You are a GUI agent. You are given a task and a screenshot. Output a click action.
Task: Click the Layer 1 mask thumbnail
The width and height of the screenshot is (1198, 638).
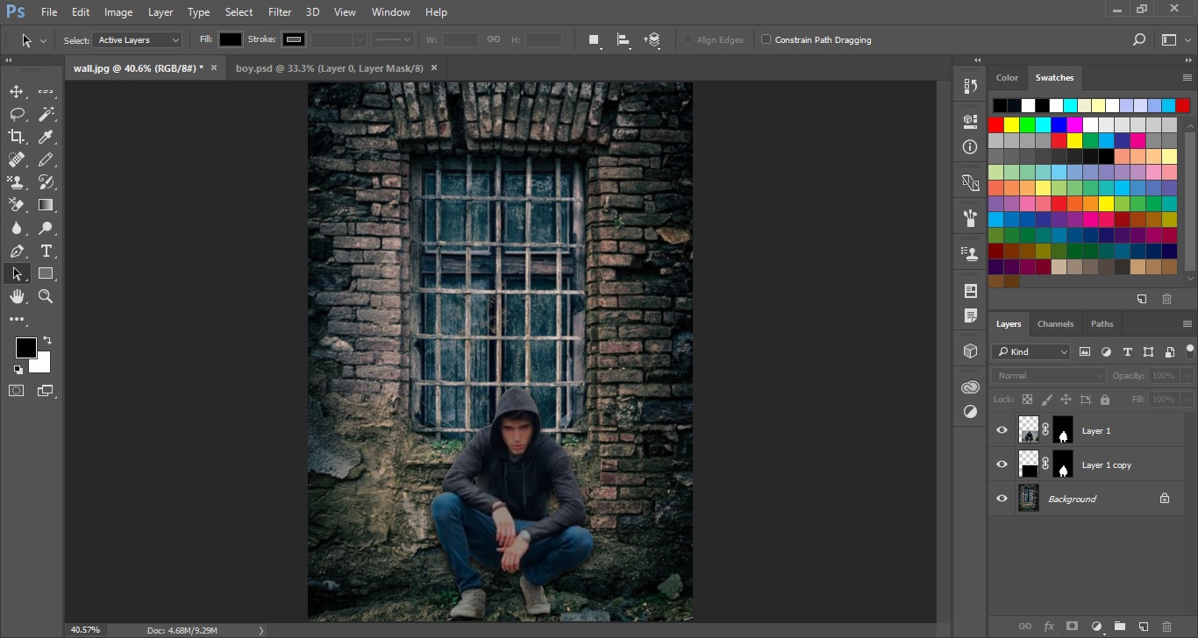[x=1063, y=430]
